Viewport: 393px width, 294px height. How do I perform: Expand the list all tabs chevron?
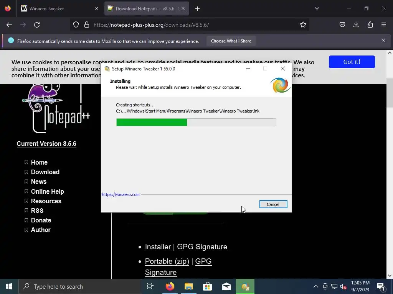point(317,8)
